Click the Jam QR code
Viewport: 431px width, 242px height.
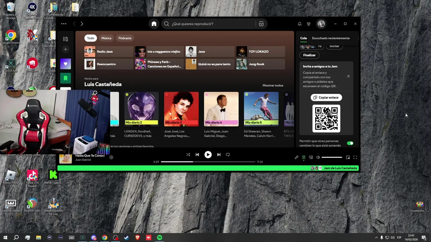click(x=326, y=119)
